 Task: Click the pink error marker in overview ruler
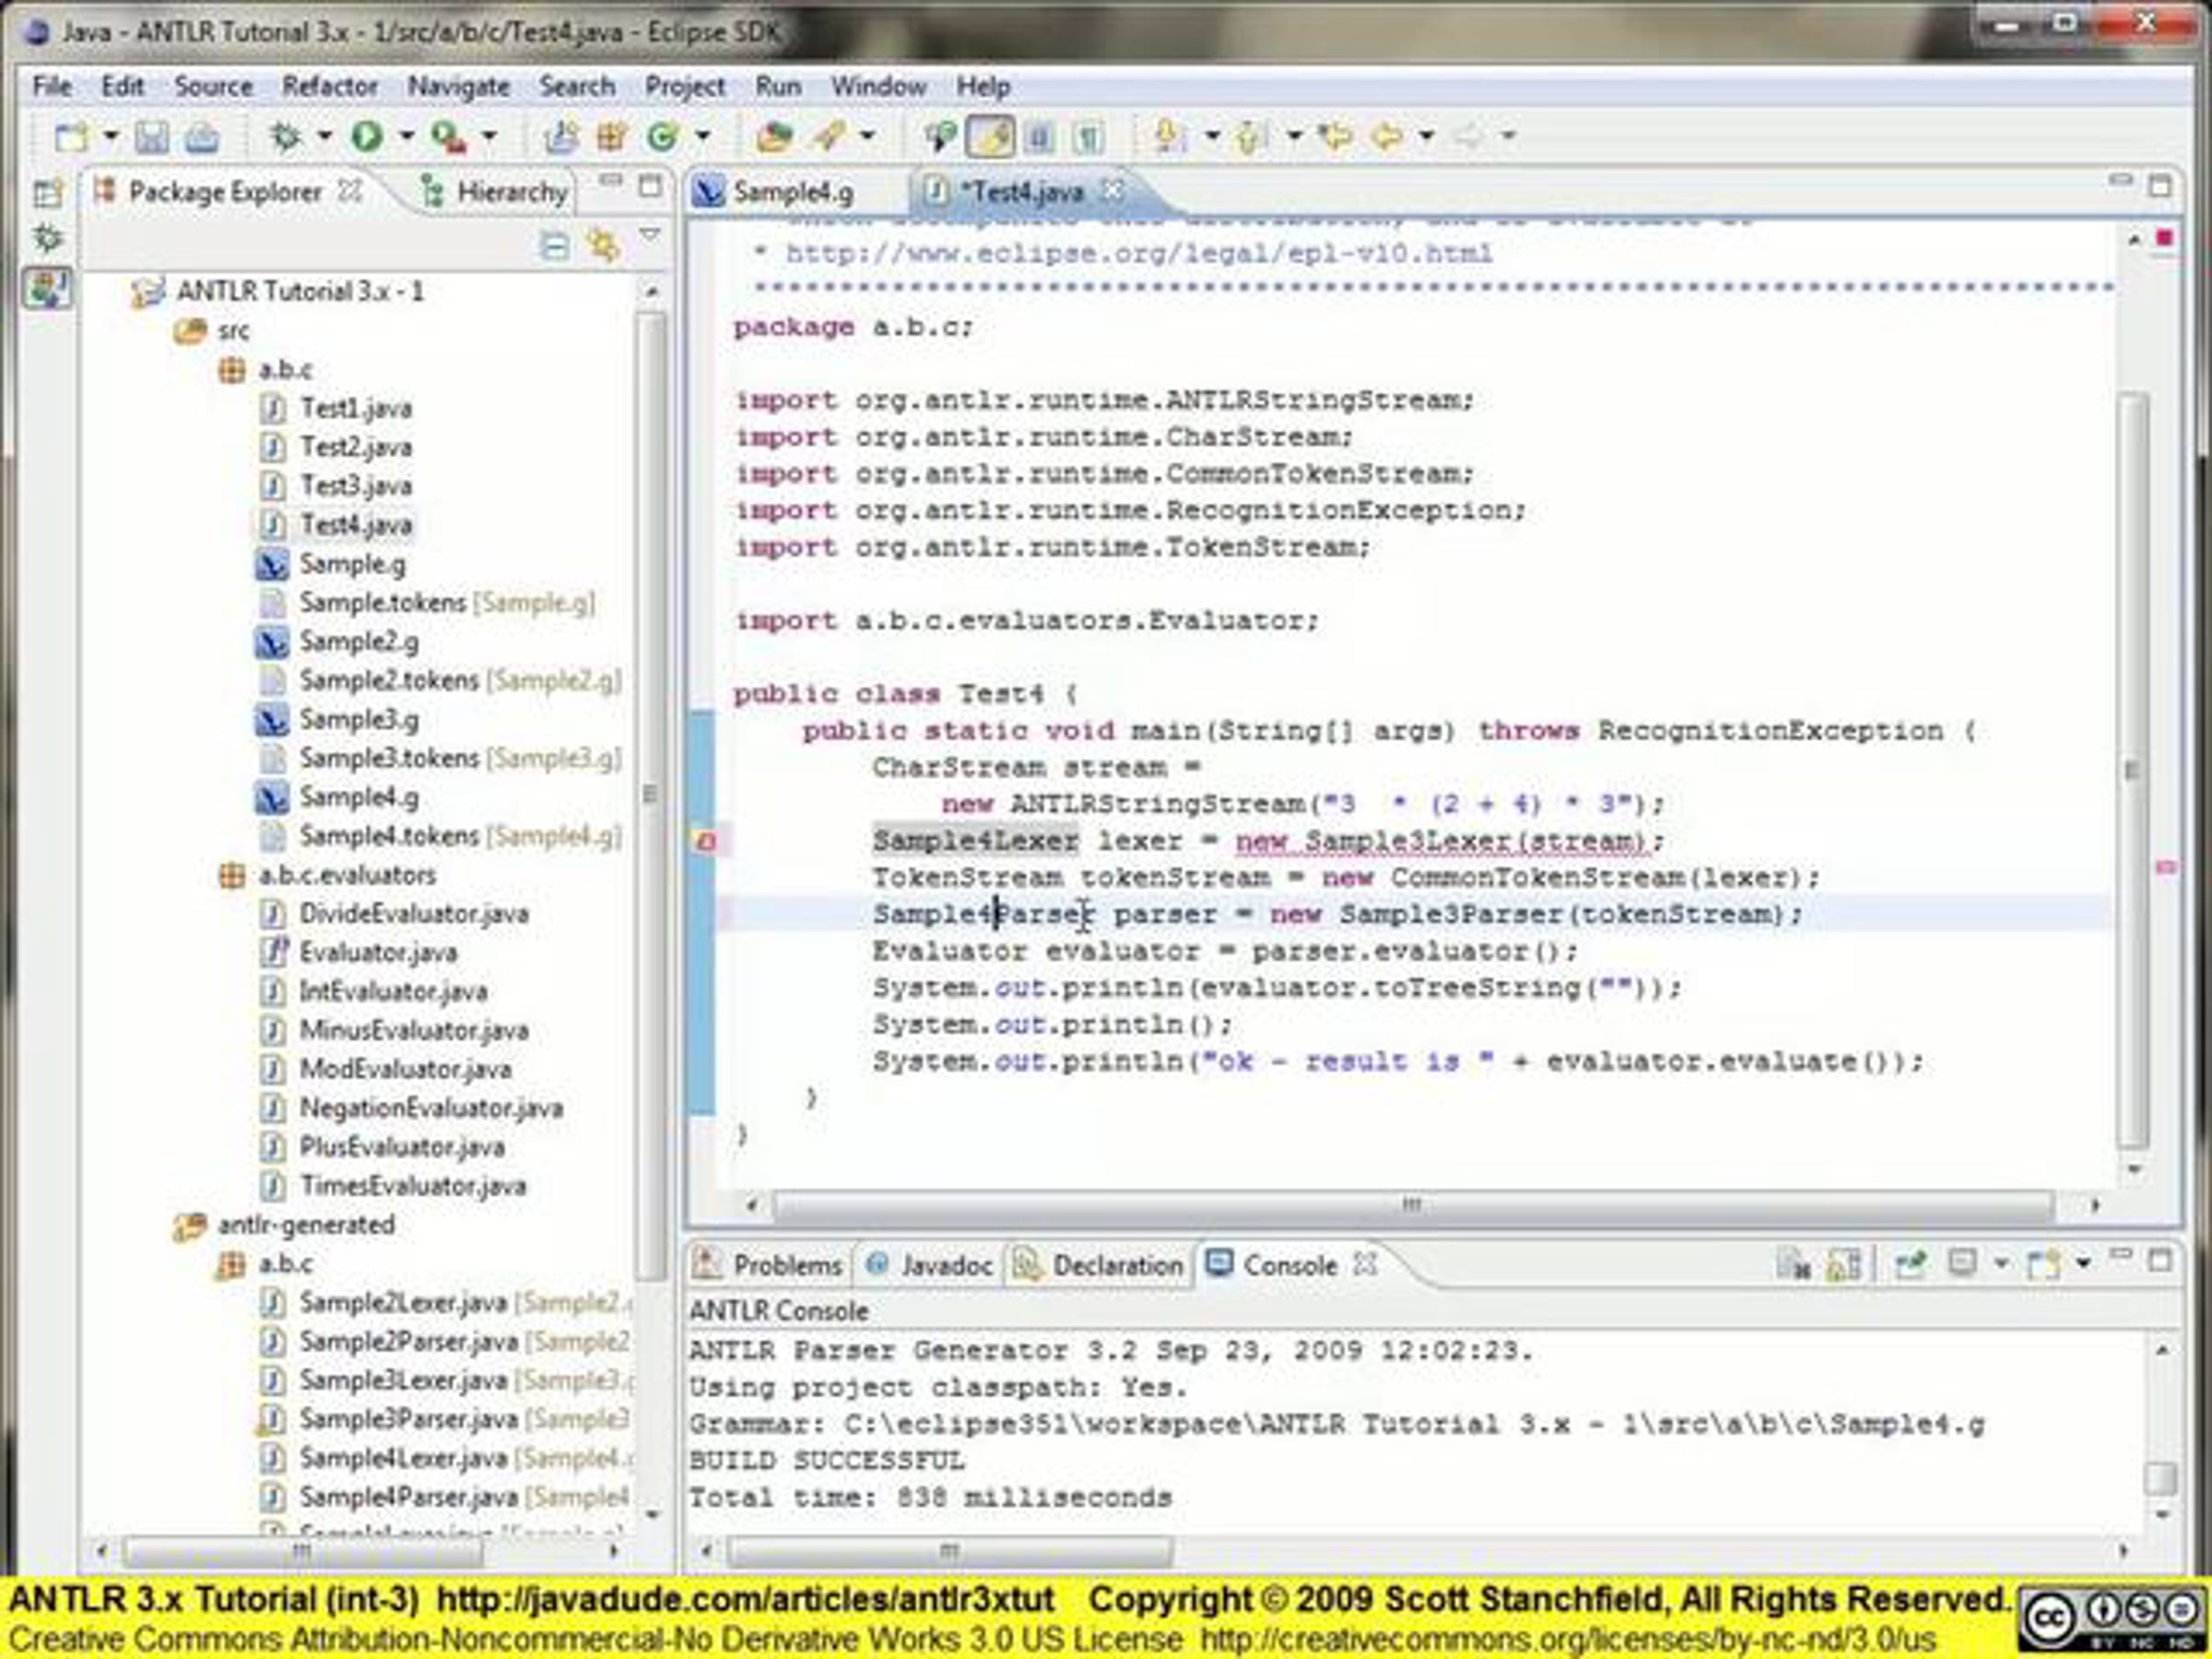point(2166,867)
